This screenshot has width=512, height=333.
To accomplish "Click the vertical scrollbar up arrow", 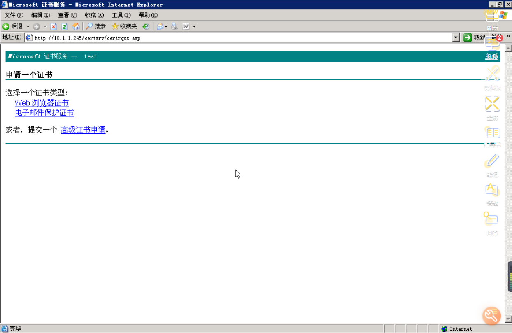I will click(x=508, y=48).
